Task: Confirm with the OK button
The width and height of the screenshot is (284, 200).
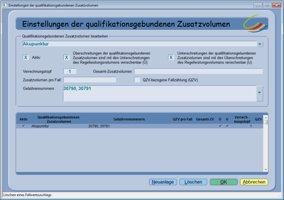Action: click(223, 182)
